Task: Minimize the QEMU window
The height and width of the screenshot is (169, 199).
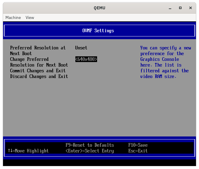Action: click(170, 8)
